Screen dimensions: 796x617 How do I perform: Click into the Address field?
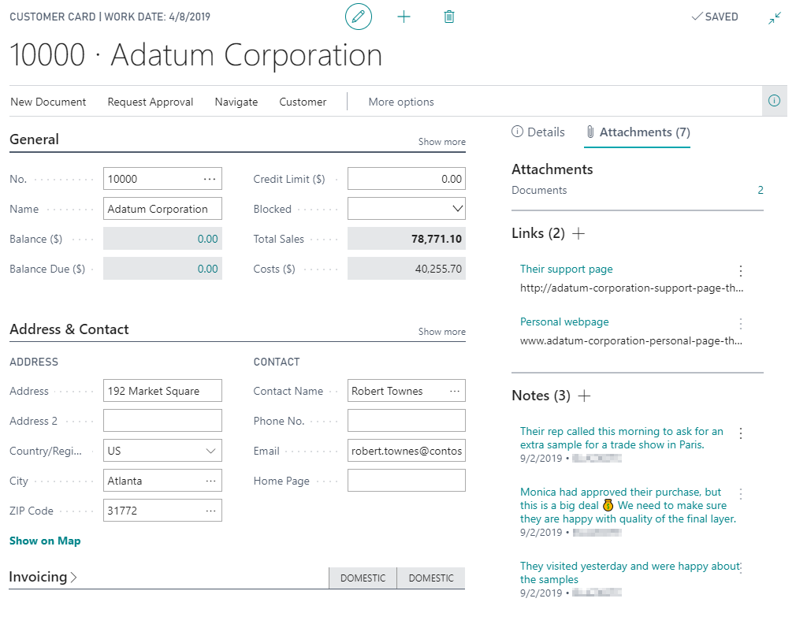pos(162,391)
